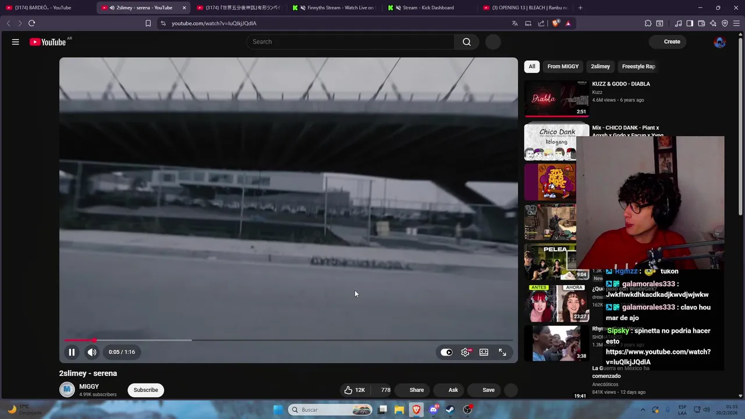
Task: Reload the page
Action: click(31, 23)
